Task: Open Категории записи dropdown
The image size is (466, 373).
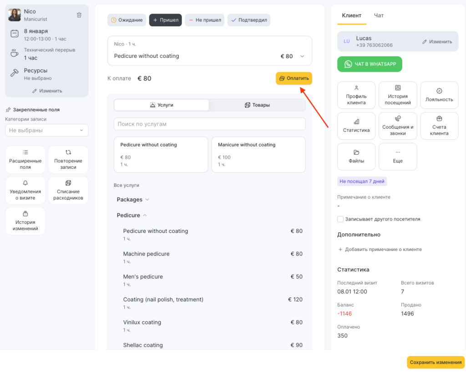Action: tap(46, 130)
